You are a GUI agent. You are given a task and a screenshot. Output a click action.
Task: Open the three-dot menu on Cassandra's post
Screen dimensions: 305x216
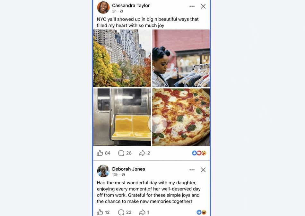click(192, 6)
